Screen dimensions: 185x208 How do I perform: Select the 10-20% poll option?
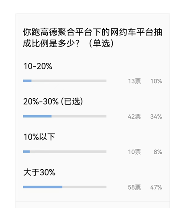point(38,66)
